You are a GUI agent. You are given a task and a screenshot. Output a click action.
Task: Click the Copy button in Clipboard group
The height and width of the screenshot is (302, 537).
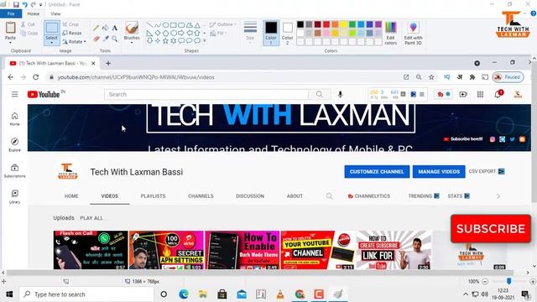pos(29,33)
